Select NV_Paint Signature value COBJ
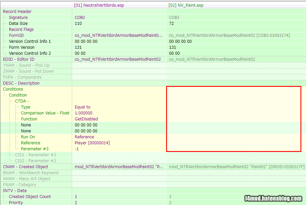The width and height of the screenshot is (306, 205). pyautogui.click(x=174, y=18)
